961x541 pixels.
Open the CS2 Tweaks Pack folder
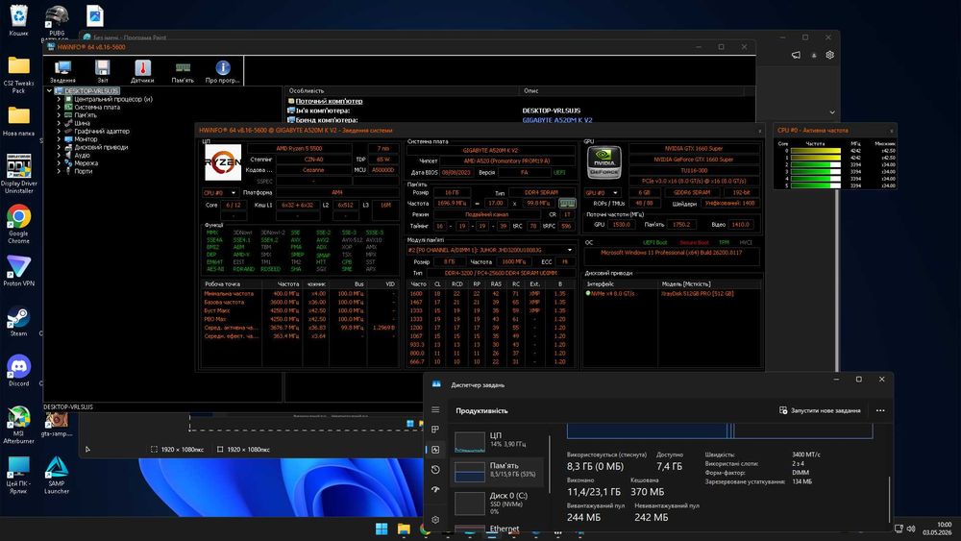(18, 75)
